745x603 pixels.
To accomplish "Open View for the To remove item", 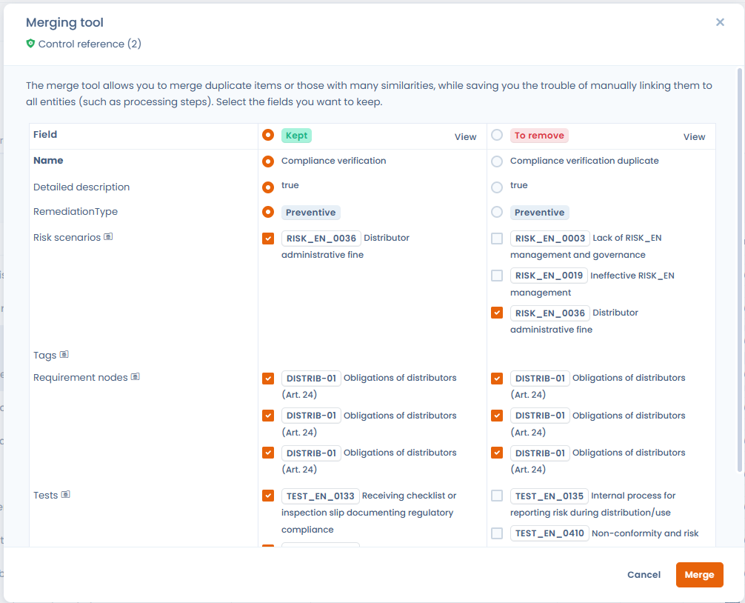I will point(694,137).
